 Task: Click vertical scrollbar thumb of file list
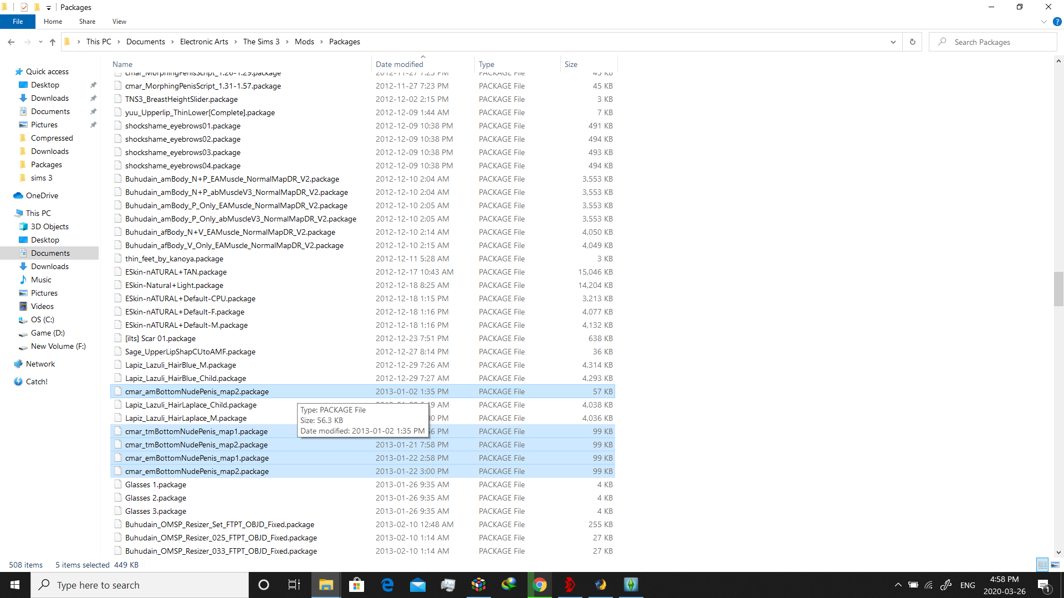(x=1058, y=289)
